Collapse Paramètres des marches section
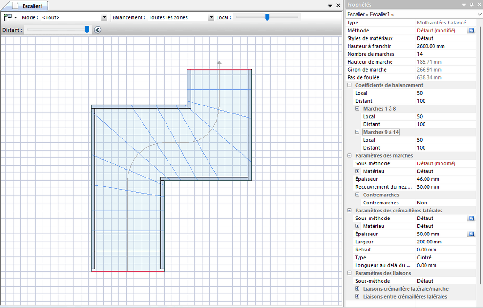 [350, 156]
